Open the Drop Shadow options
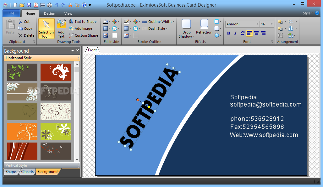Image resolution: width=323 pixels, height=187 pixels. (x=186, y=29)
